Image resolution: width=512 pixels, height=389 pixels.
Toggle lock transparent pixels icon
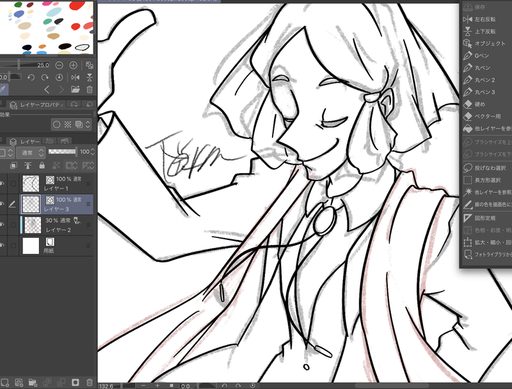pos(56,166)
